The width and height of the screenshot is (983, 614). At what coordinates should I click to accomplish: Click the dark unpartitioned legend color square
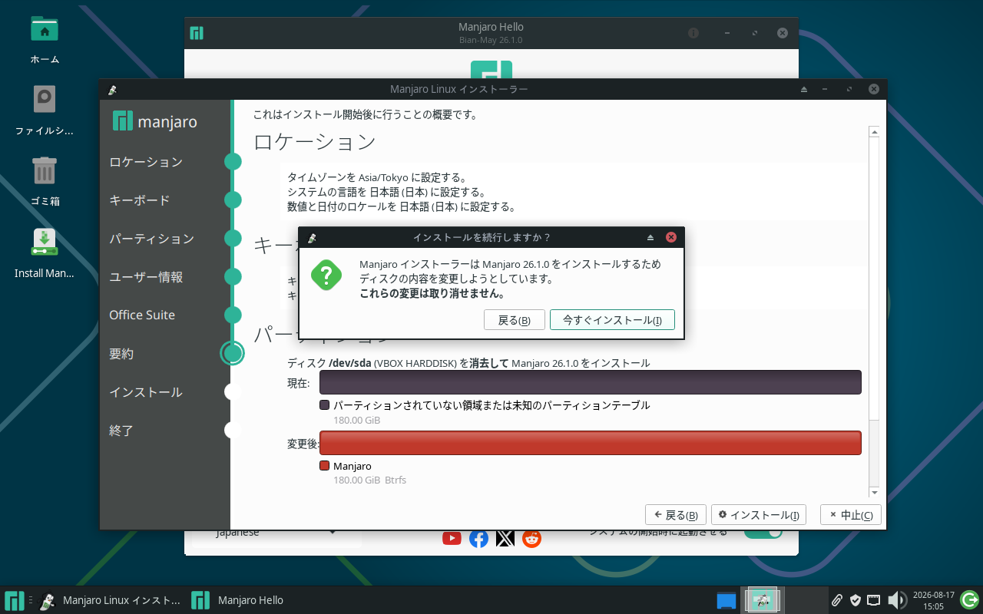pos(324,404)
